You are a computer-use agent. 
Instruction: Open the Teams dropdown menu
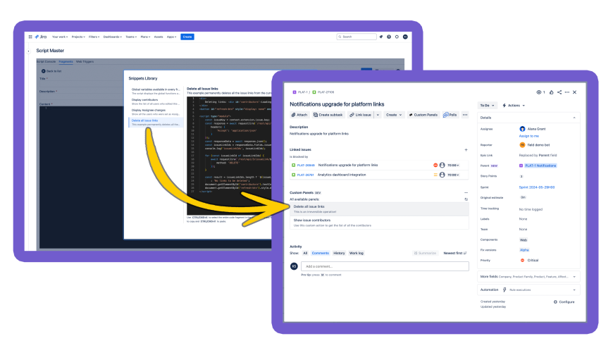[131, 37]
